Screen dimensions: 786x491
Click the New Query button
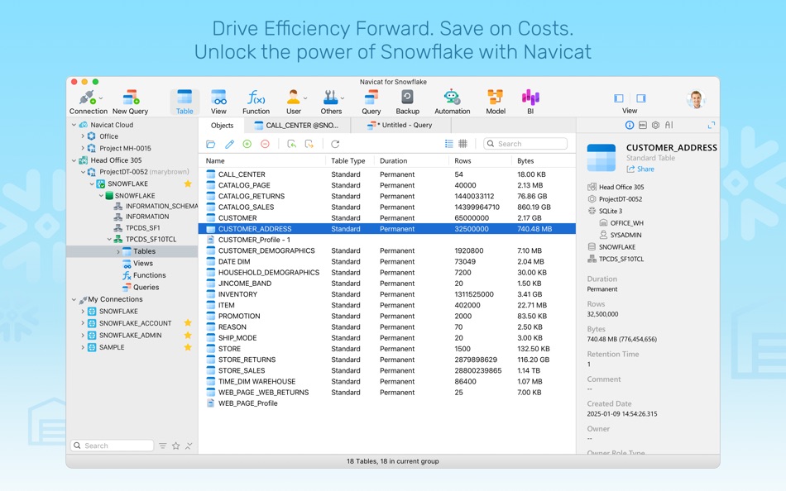[130, 98]
